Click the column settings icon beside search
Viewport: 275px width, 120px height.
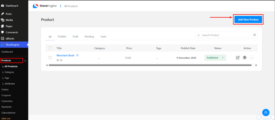[x=255, y=35]
